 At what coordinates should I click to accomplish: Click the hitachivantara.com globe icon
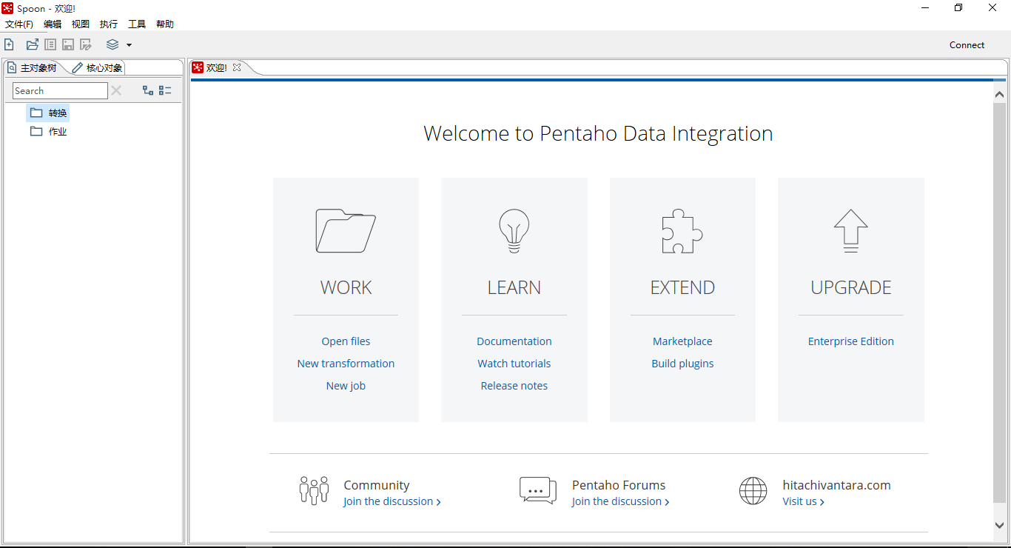point(753,490)
